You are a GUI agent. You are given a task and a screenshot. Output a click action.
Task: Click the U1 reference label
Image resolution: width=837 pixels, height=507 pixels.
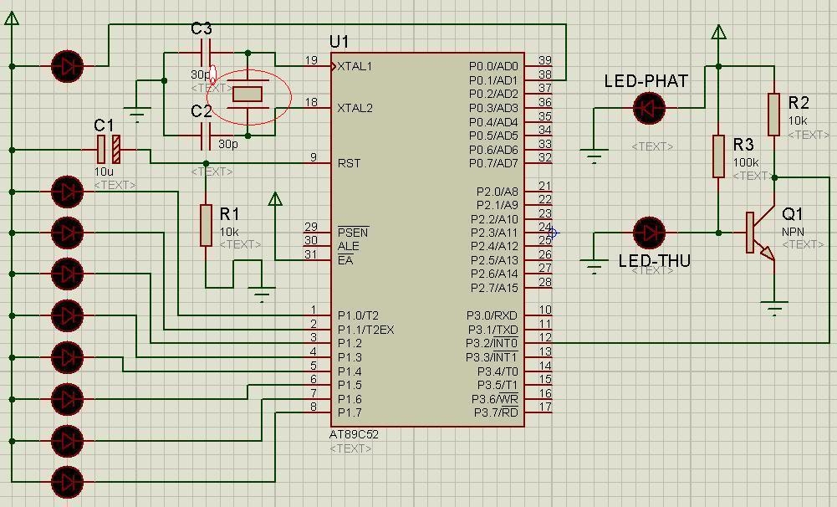(339, 42)
